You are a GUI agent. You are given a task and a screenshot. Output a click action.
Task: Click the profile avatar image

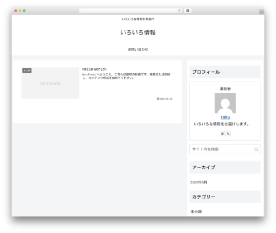225,103
